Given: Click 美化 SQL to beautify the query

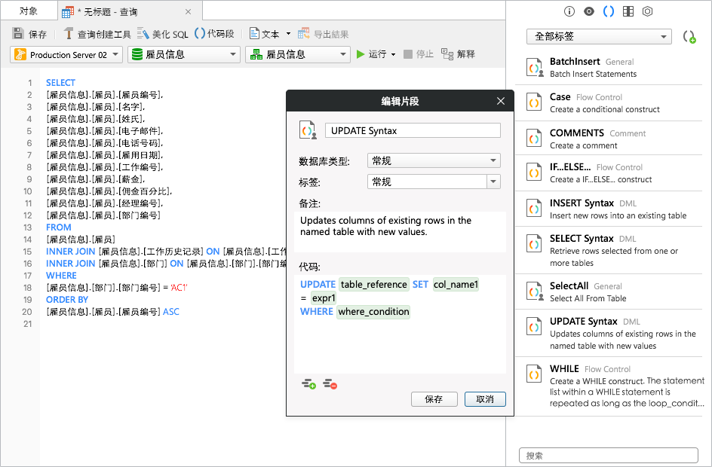Looking at the screenshot, I should click(163, 34).
